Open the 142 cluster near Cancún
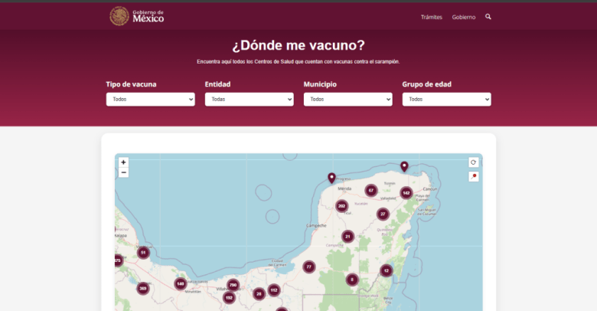This screenshot has width=597, height=311. [406, 193]
